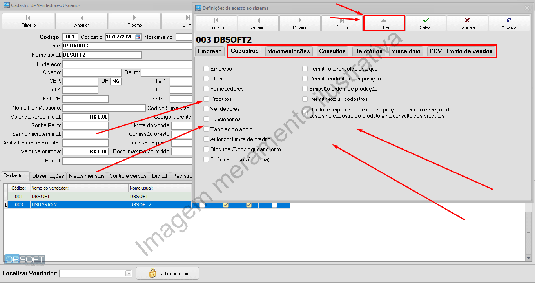535x283 pixels.
Task: Tick Permitir cadastrar composição
Action: (x=305, y=79)
